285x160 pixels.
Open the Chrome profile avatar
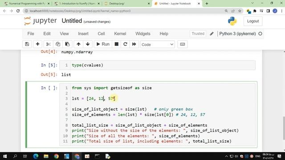pyautogui.click(x=275, y=11)
